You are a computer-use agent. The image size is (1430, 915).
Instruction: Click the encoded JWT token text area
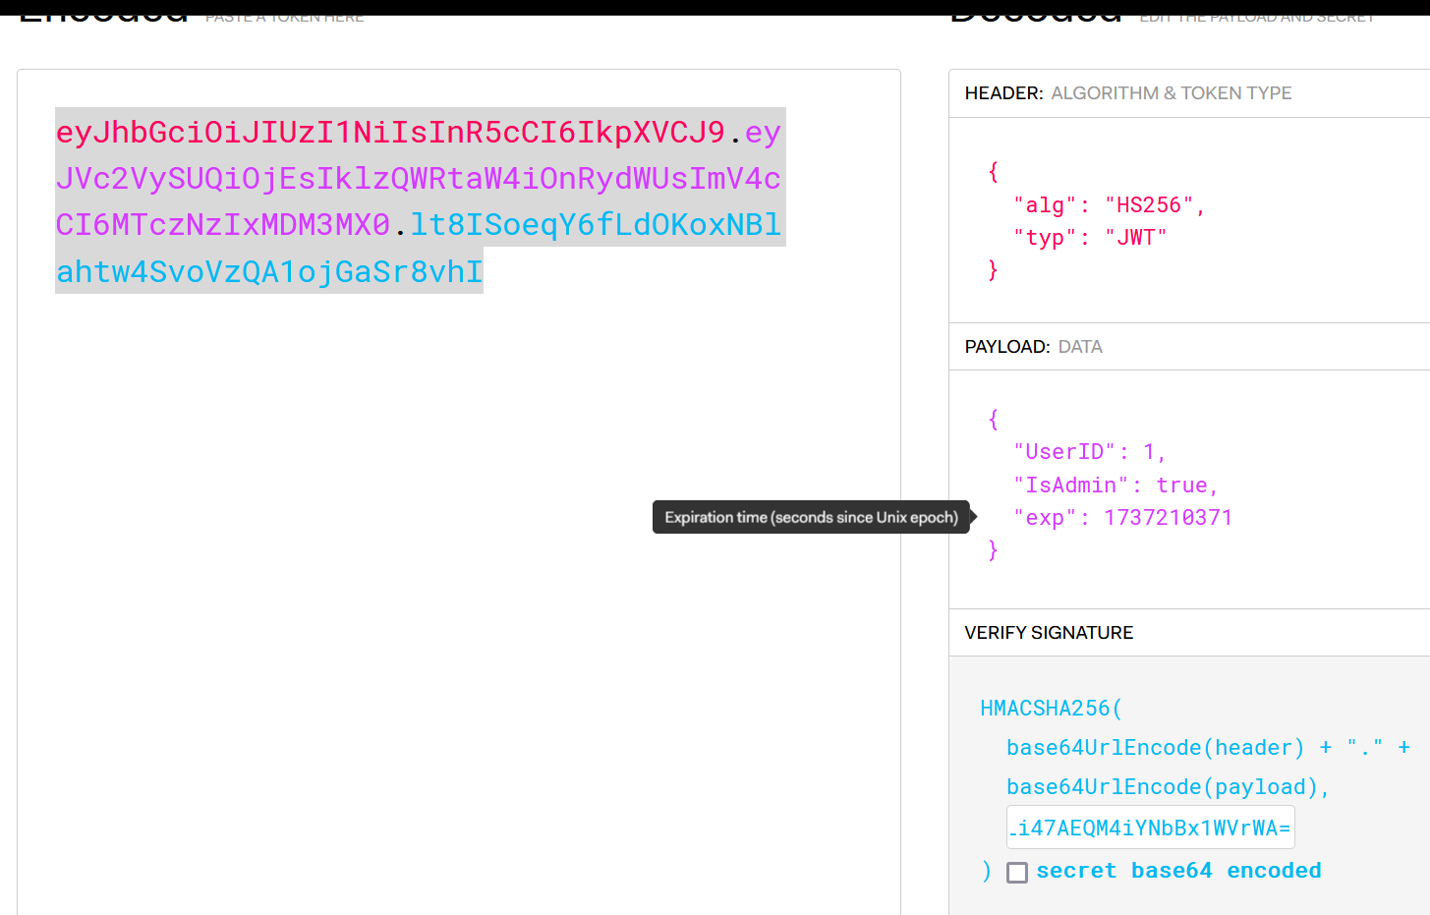459,491
